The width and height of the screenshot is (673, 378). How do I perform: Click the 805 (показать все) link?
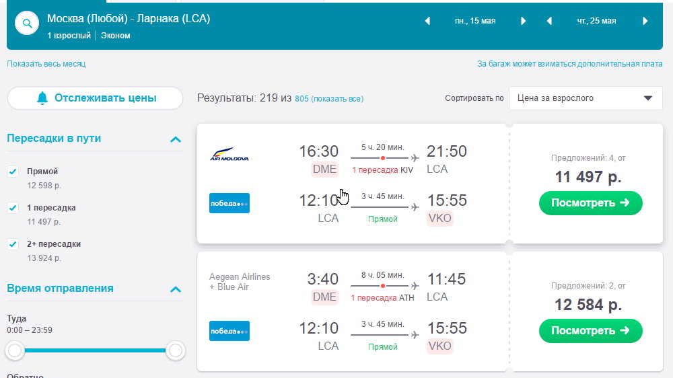[329, 99]
